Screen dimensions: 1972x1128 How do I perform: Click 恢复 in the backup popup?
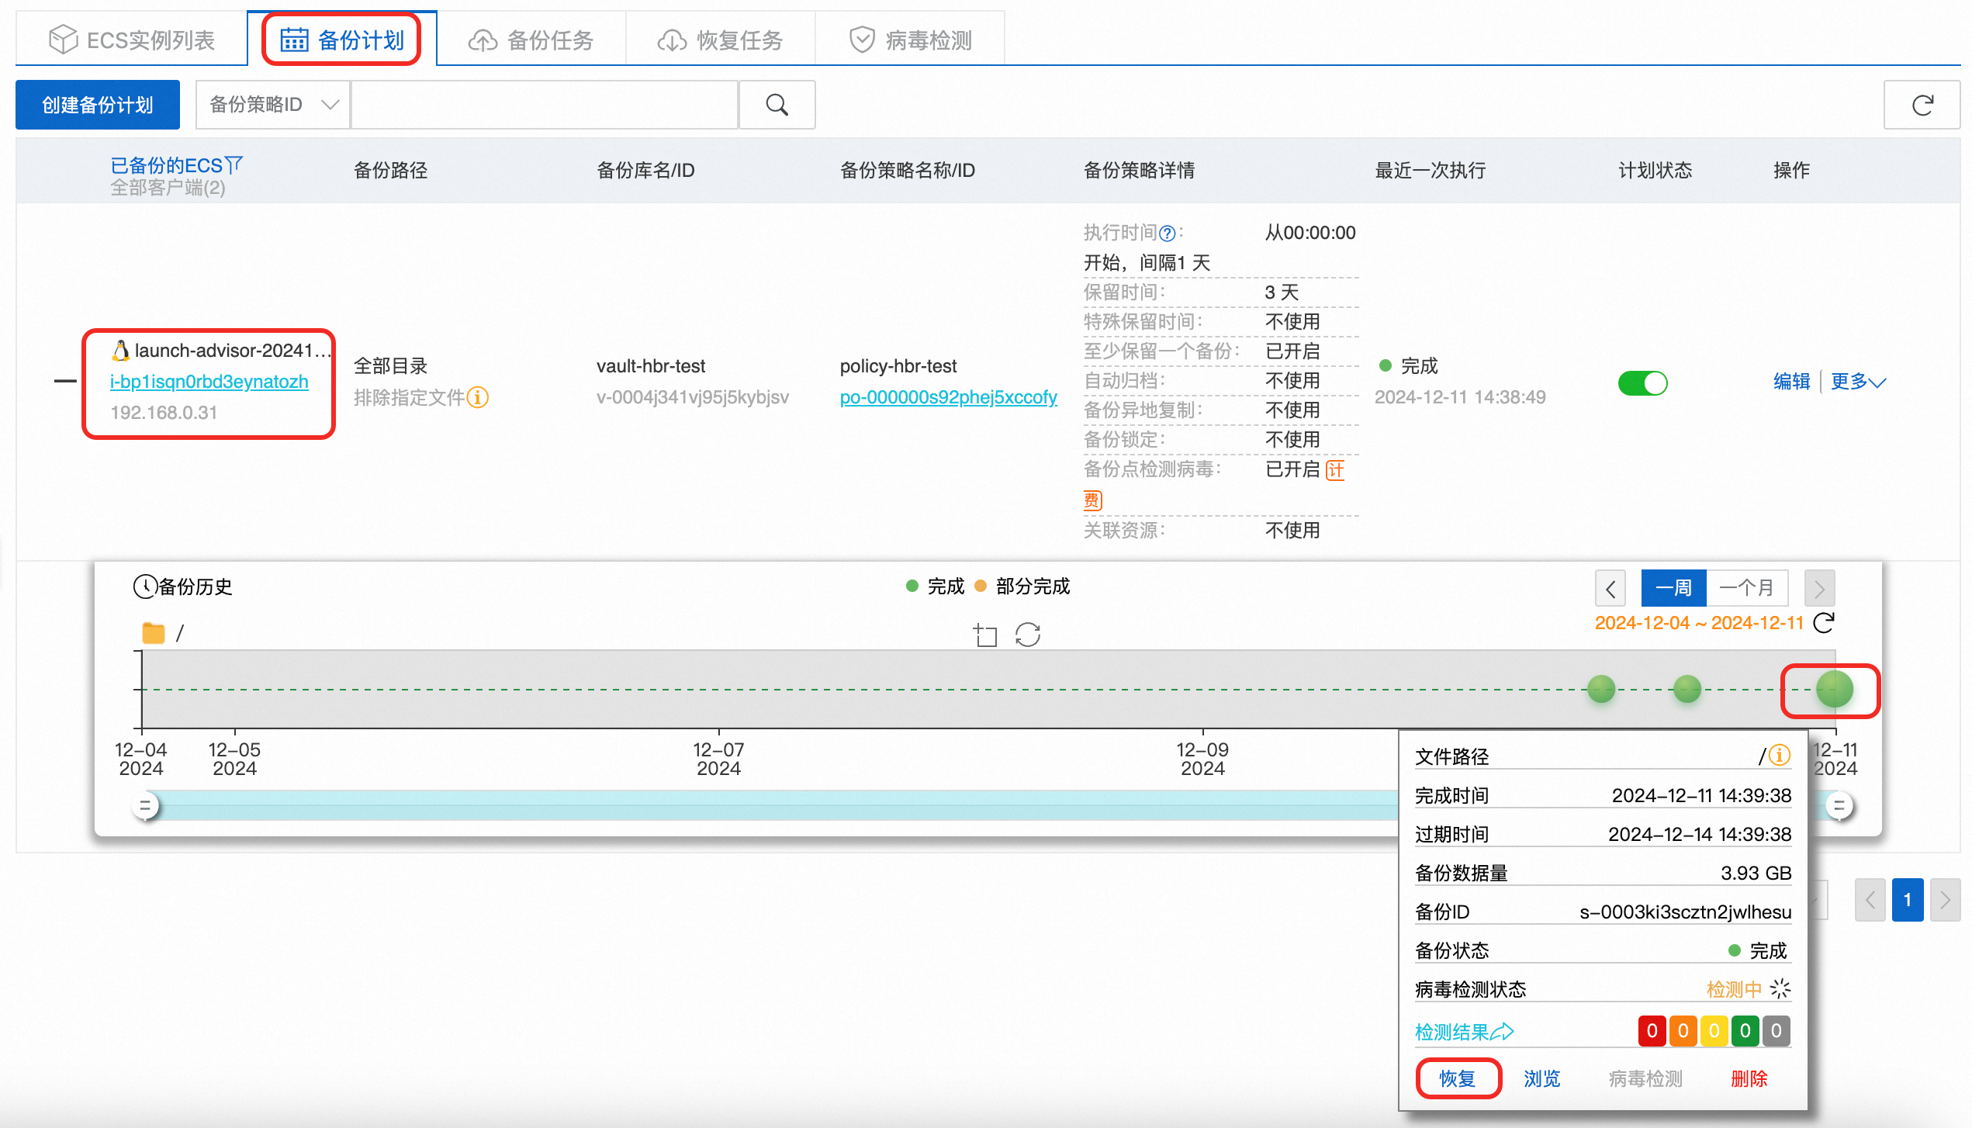point(1457,1078)
